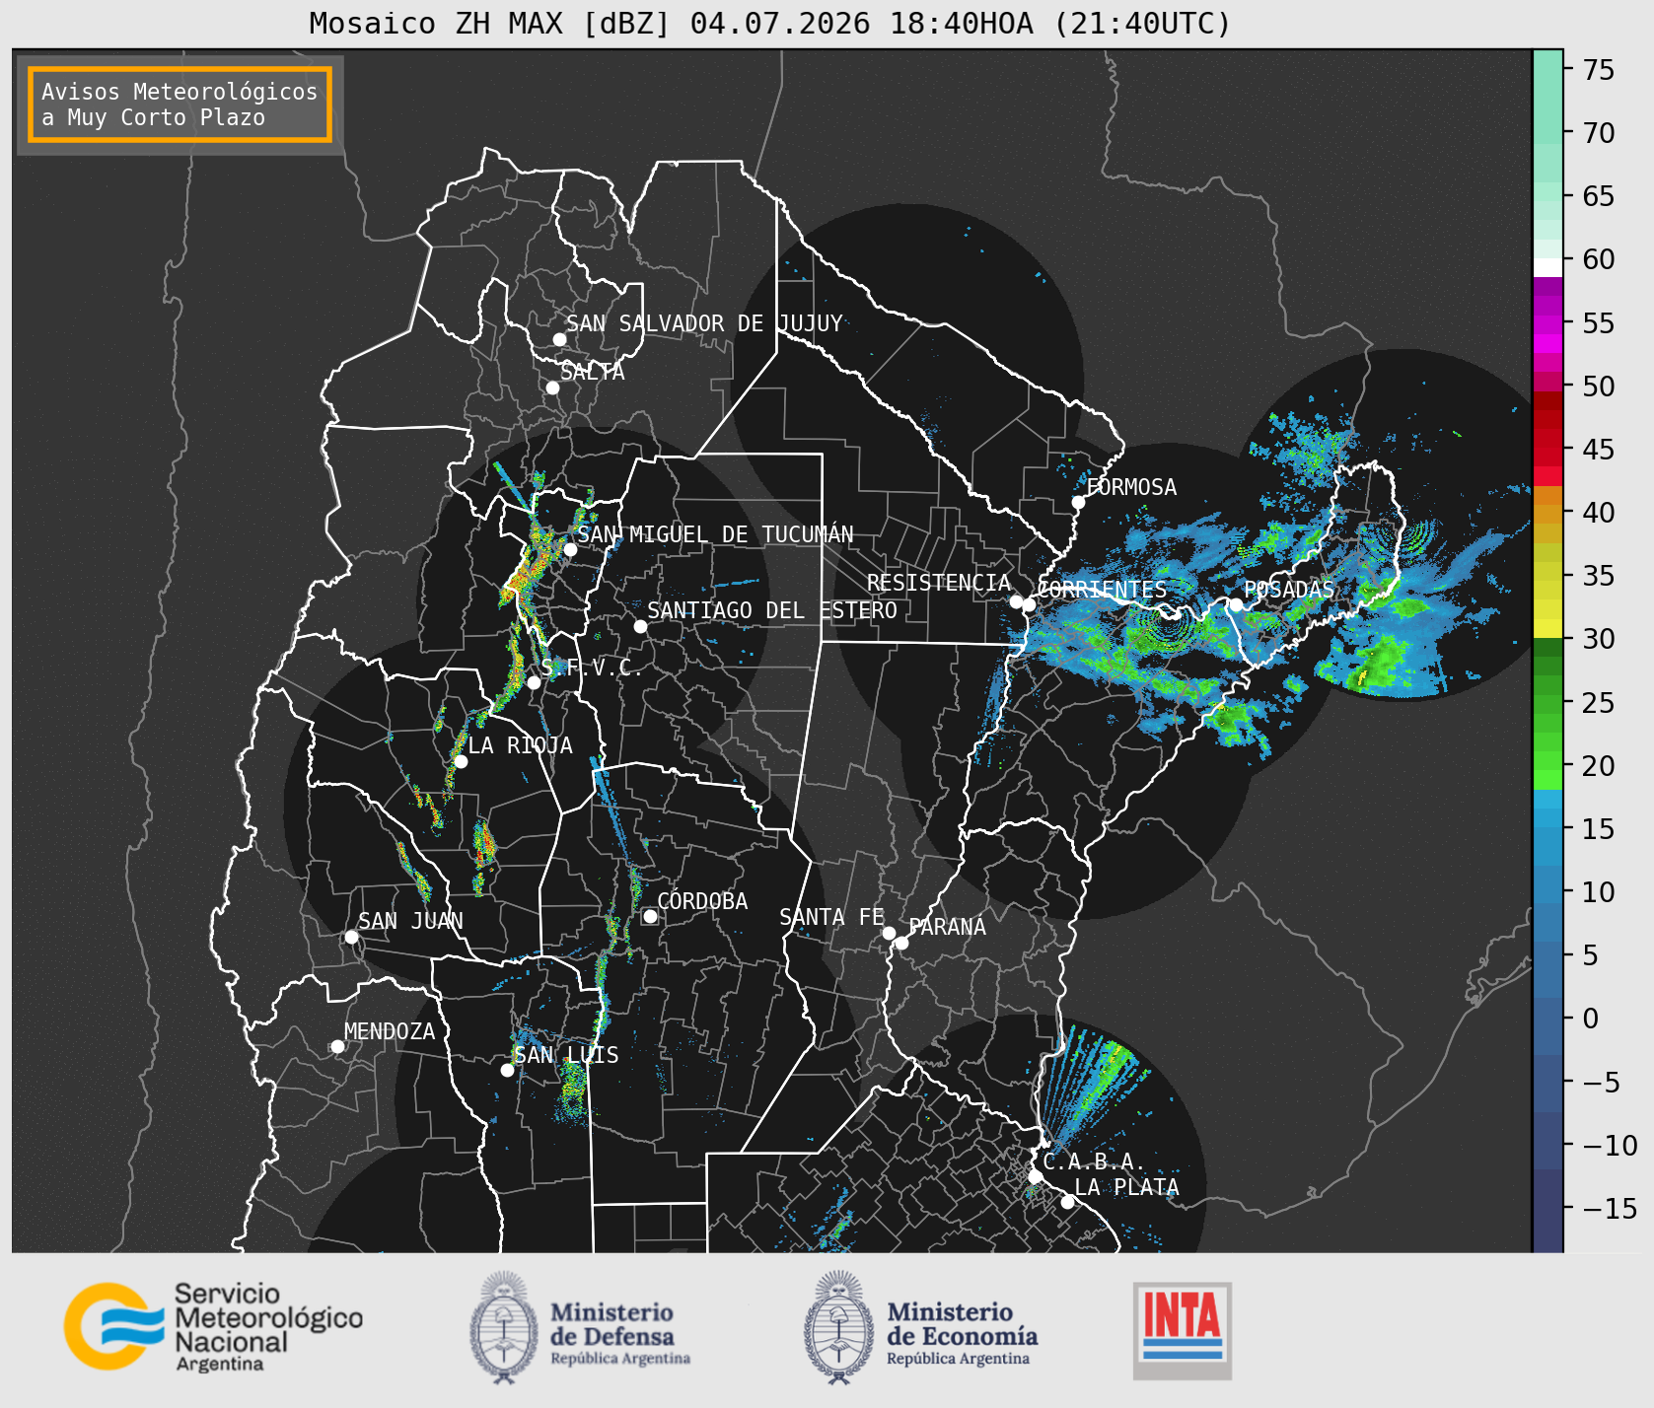
Task: Click the Servicio Meteorológico Nacional logo
Action: pos(214,1326)
